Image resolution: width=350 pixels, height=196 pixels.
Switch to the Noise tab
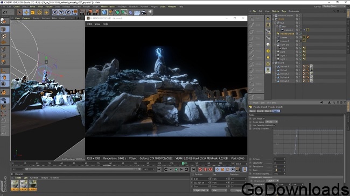(276, 111)
